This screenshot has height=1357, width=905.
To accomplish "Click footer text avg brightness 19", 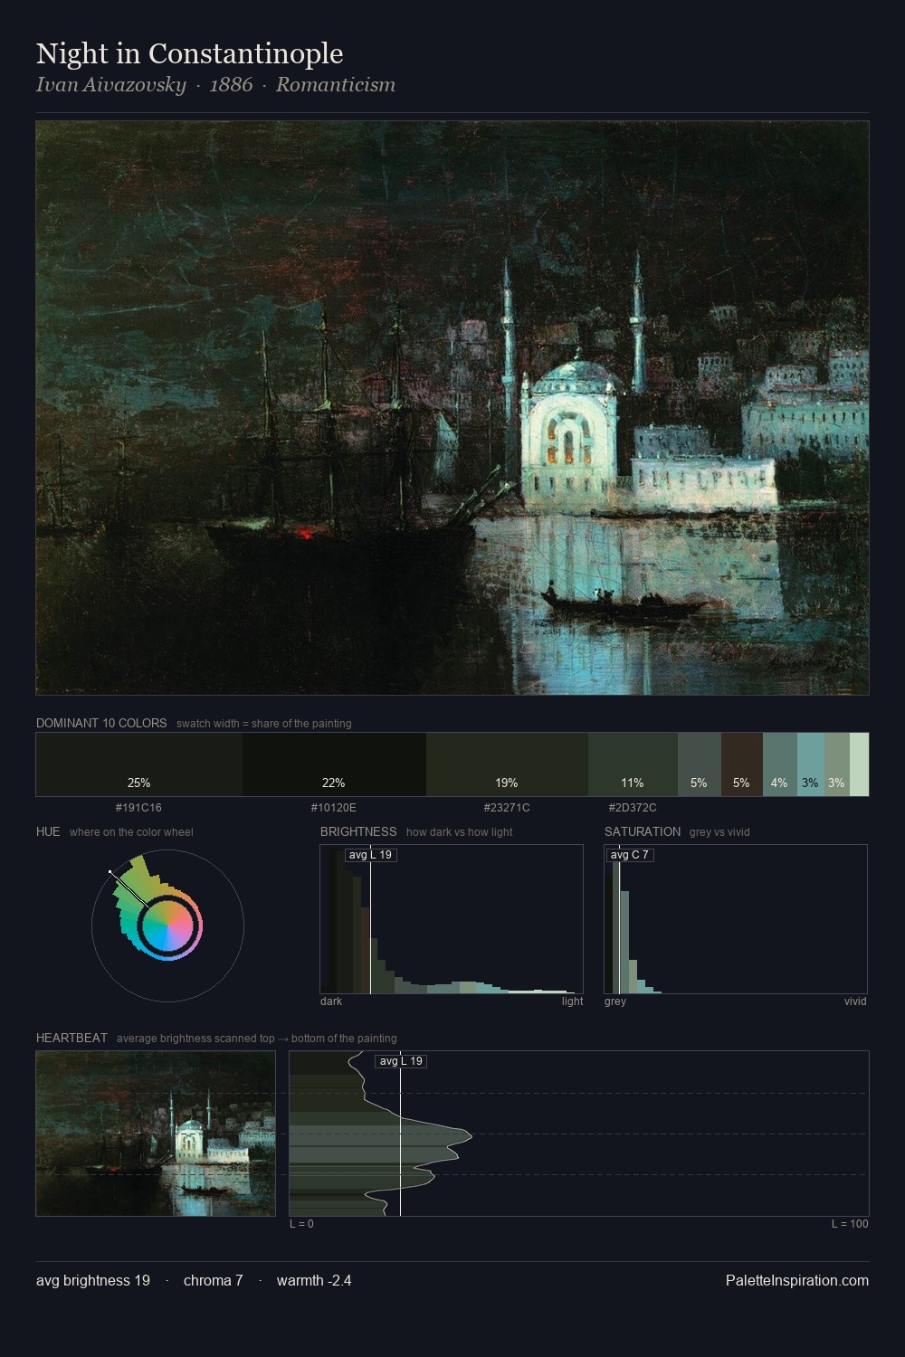I will (93, 1281).
